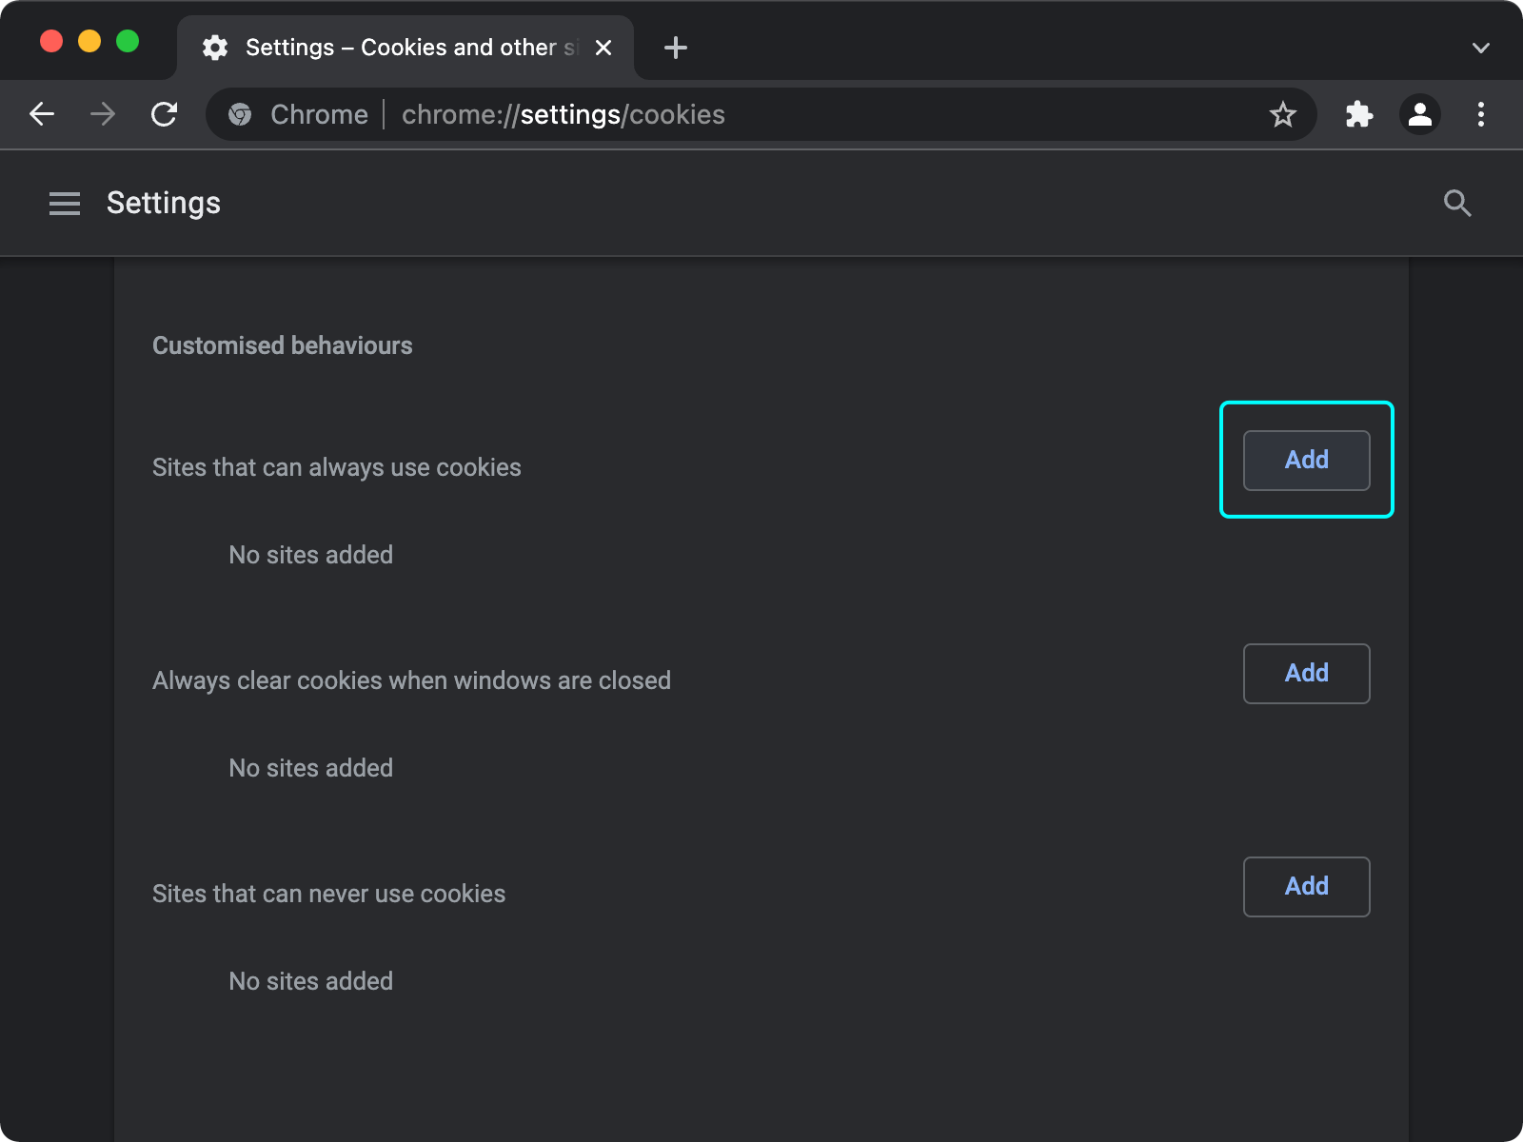Open the Settings search icon
Image resolution: width=1523 pixels, height=1142 pixels.
(x=1457, y=203)
